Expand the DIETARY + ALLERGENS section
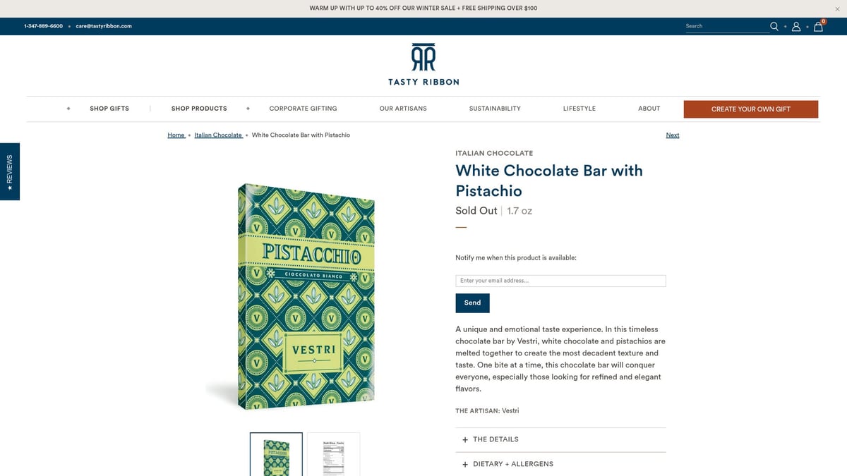Screen dimensions: 847x476 pos(507,464)
